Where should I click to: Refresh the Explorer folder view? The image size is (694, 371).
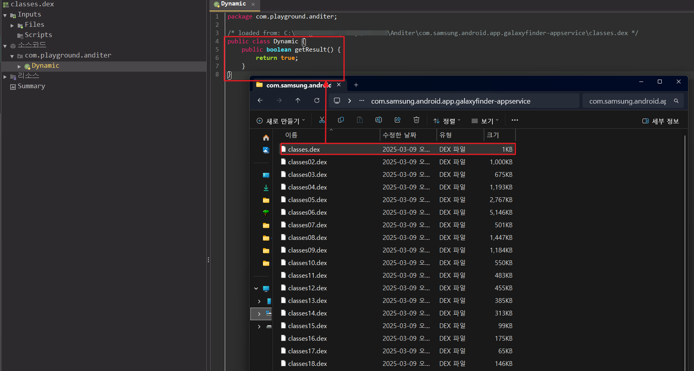(x=317, y=101)
